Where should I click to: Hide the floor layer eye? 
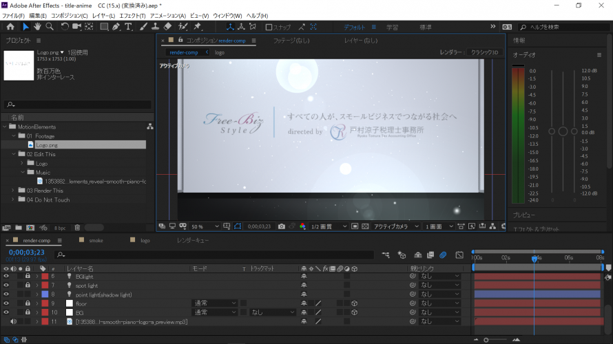[6, 303]
